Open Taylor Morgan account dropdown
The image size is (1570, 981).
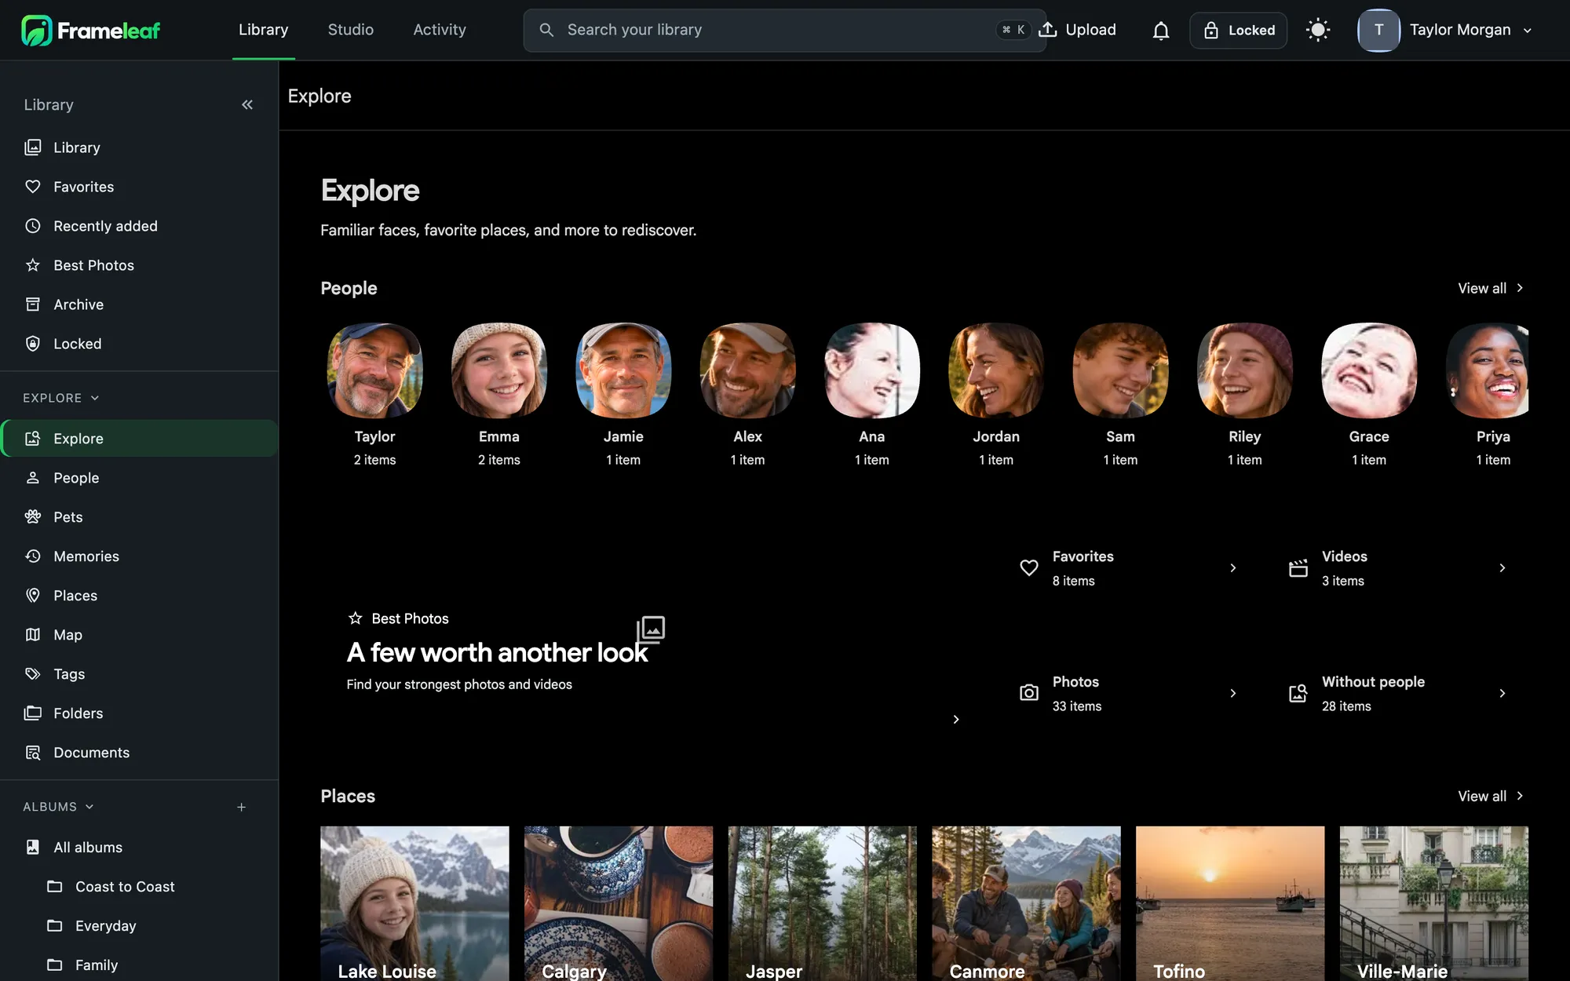tap(1446, 31)
